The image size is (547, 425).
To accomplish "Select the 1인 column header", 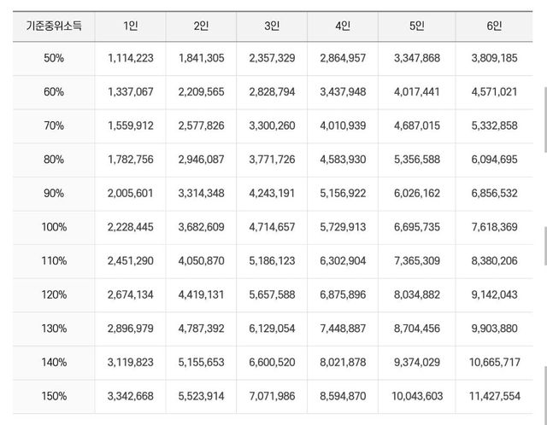I will pyautogui.click(x=131, y=26).
